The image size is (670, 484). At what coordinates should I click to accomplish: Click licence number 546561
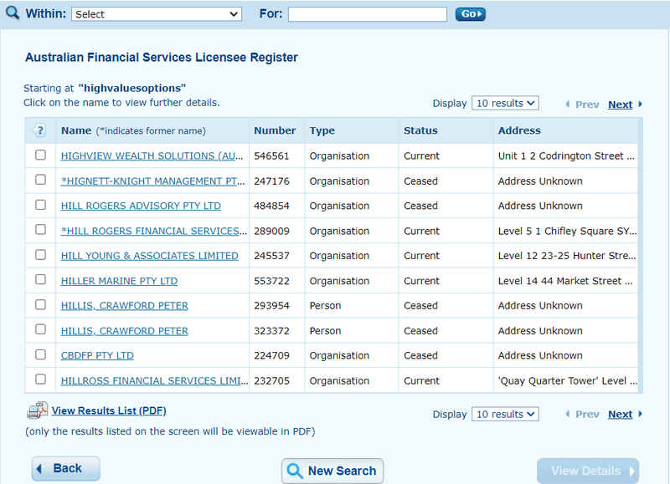click(x=271, y=156)
